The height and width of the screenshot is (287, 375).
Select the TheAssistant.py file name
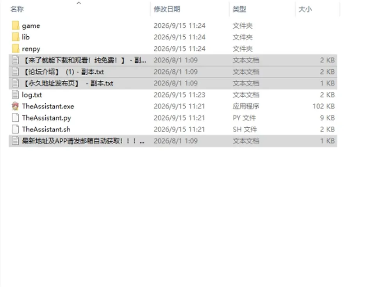pyautogui.click(x=46, y=118)
